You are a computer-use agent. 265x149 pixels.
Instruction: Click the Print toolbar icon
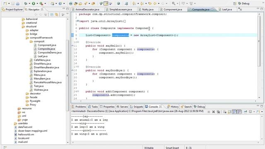point(18,3)
